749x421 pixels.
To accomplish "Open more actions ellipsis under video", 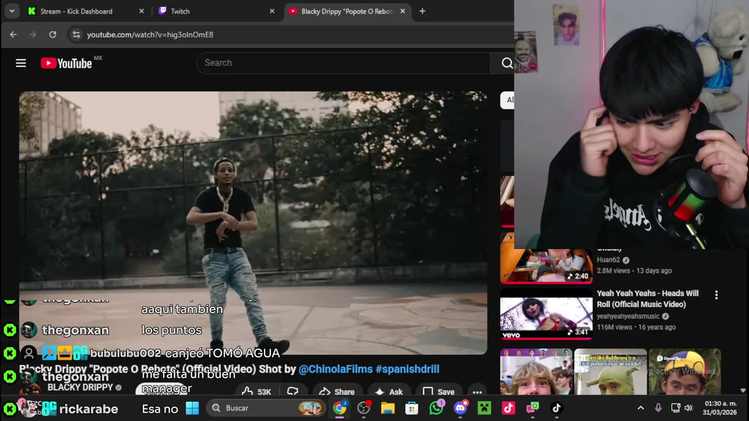I will click(x=477, y=392).
